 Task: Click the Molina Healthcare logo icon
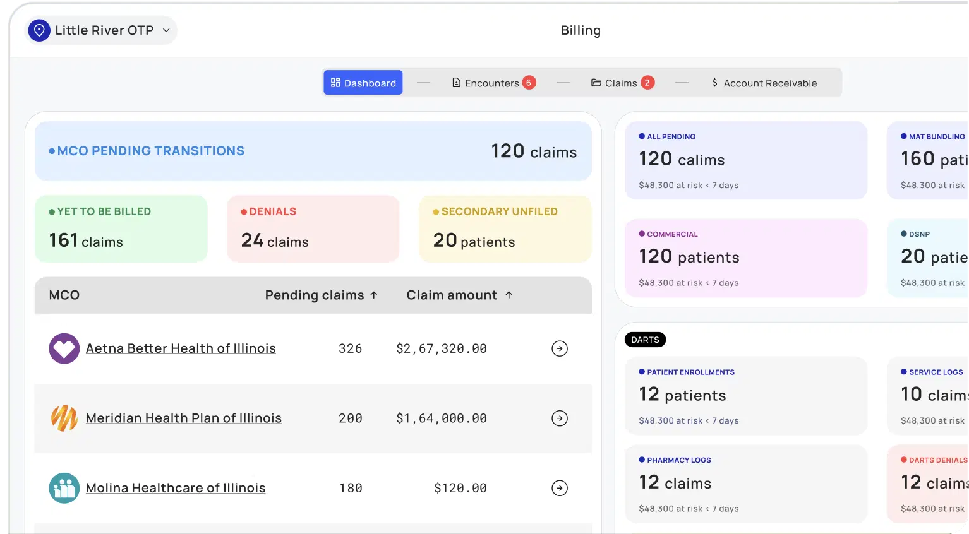click(64, 488)
